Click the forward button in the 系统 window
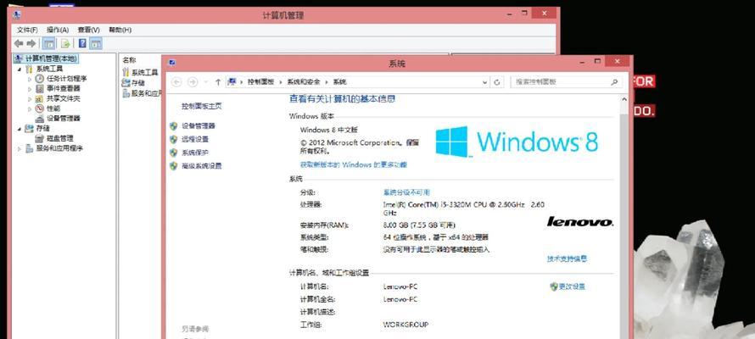 pos(192,82)
